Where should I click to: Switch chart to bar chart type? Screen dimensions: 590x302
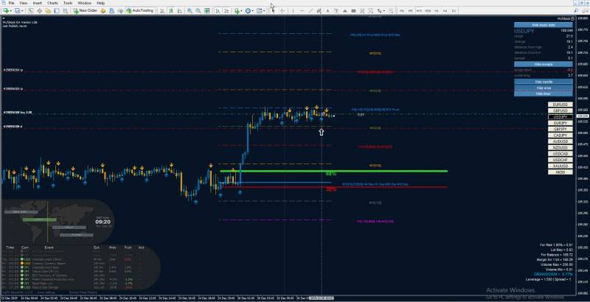click(x=162, y=11)
